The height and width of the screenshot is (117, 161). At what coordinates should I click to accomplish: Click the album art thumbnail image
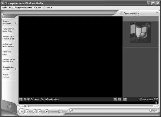141,32
